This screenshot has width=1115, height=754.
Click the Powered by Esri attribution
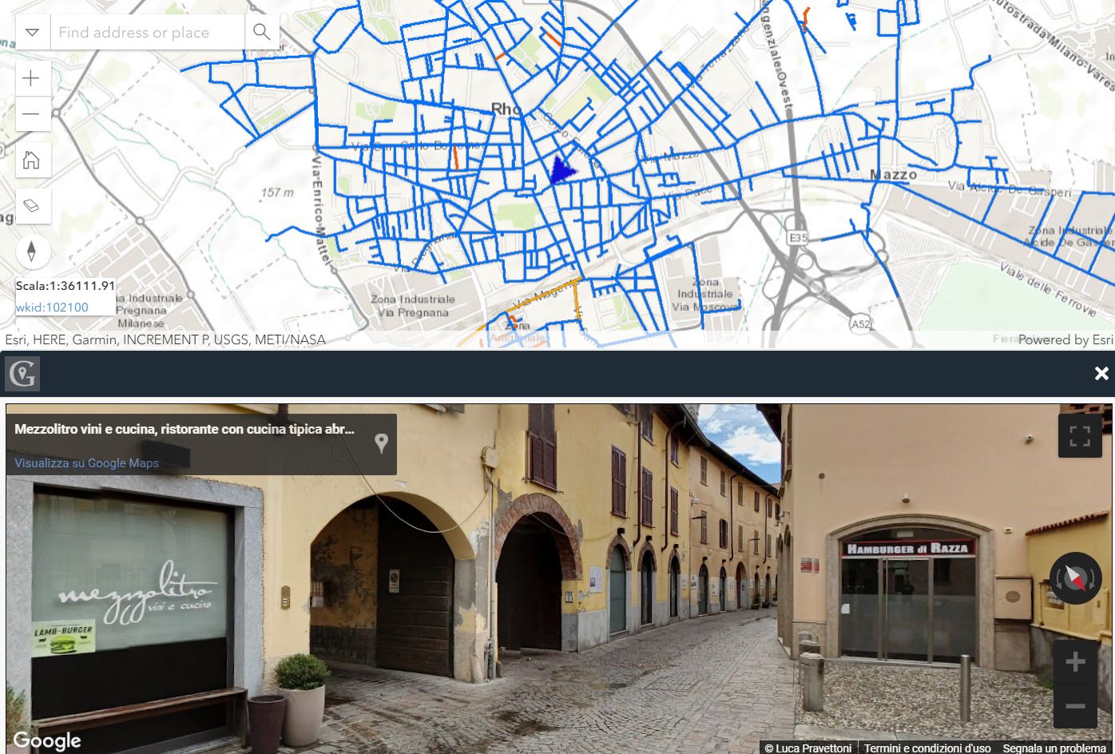click(1065, 339)
